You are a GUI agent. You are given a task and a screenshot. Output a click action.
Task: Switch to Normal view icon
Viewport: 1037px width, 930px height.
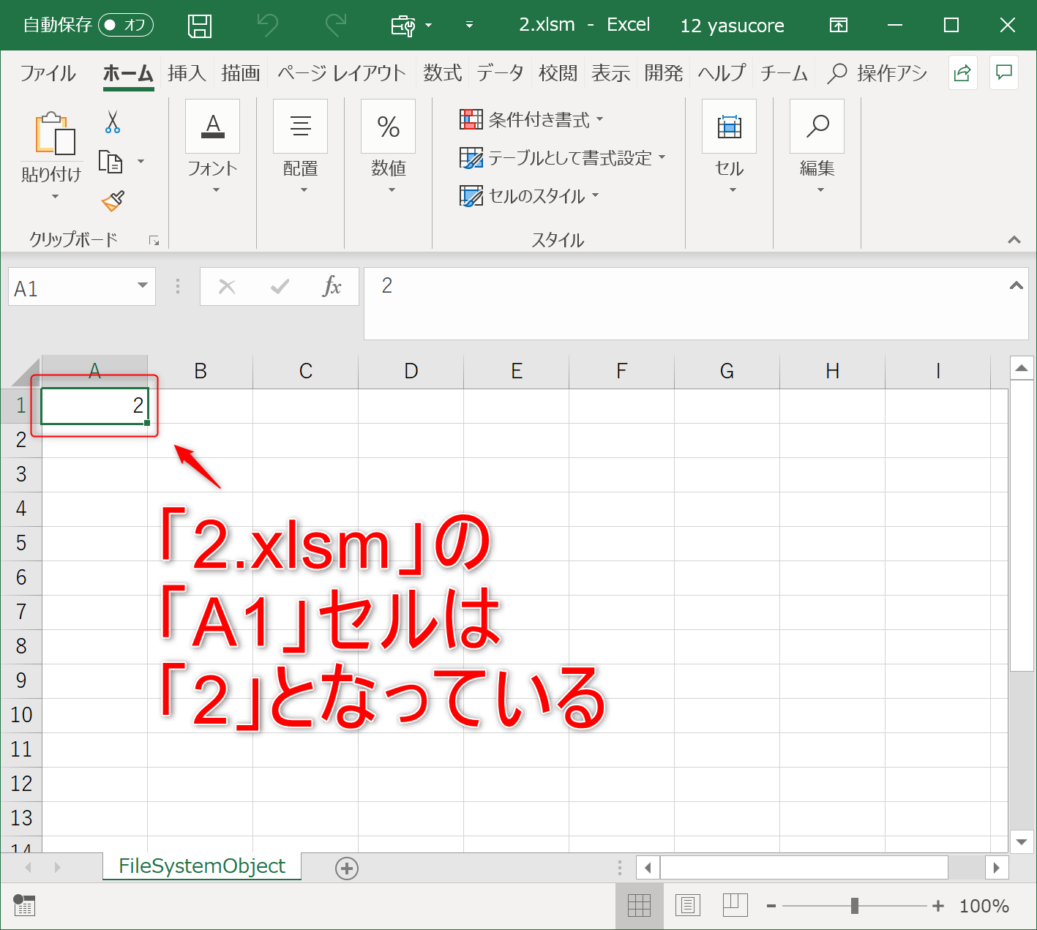pos(639,906)
